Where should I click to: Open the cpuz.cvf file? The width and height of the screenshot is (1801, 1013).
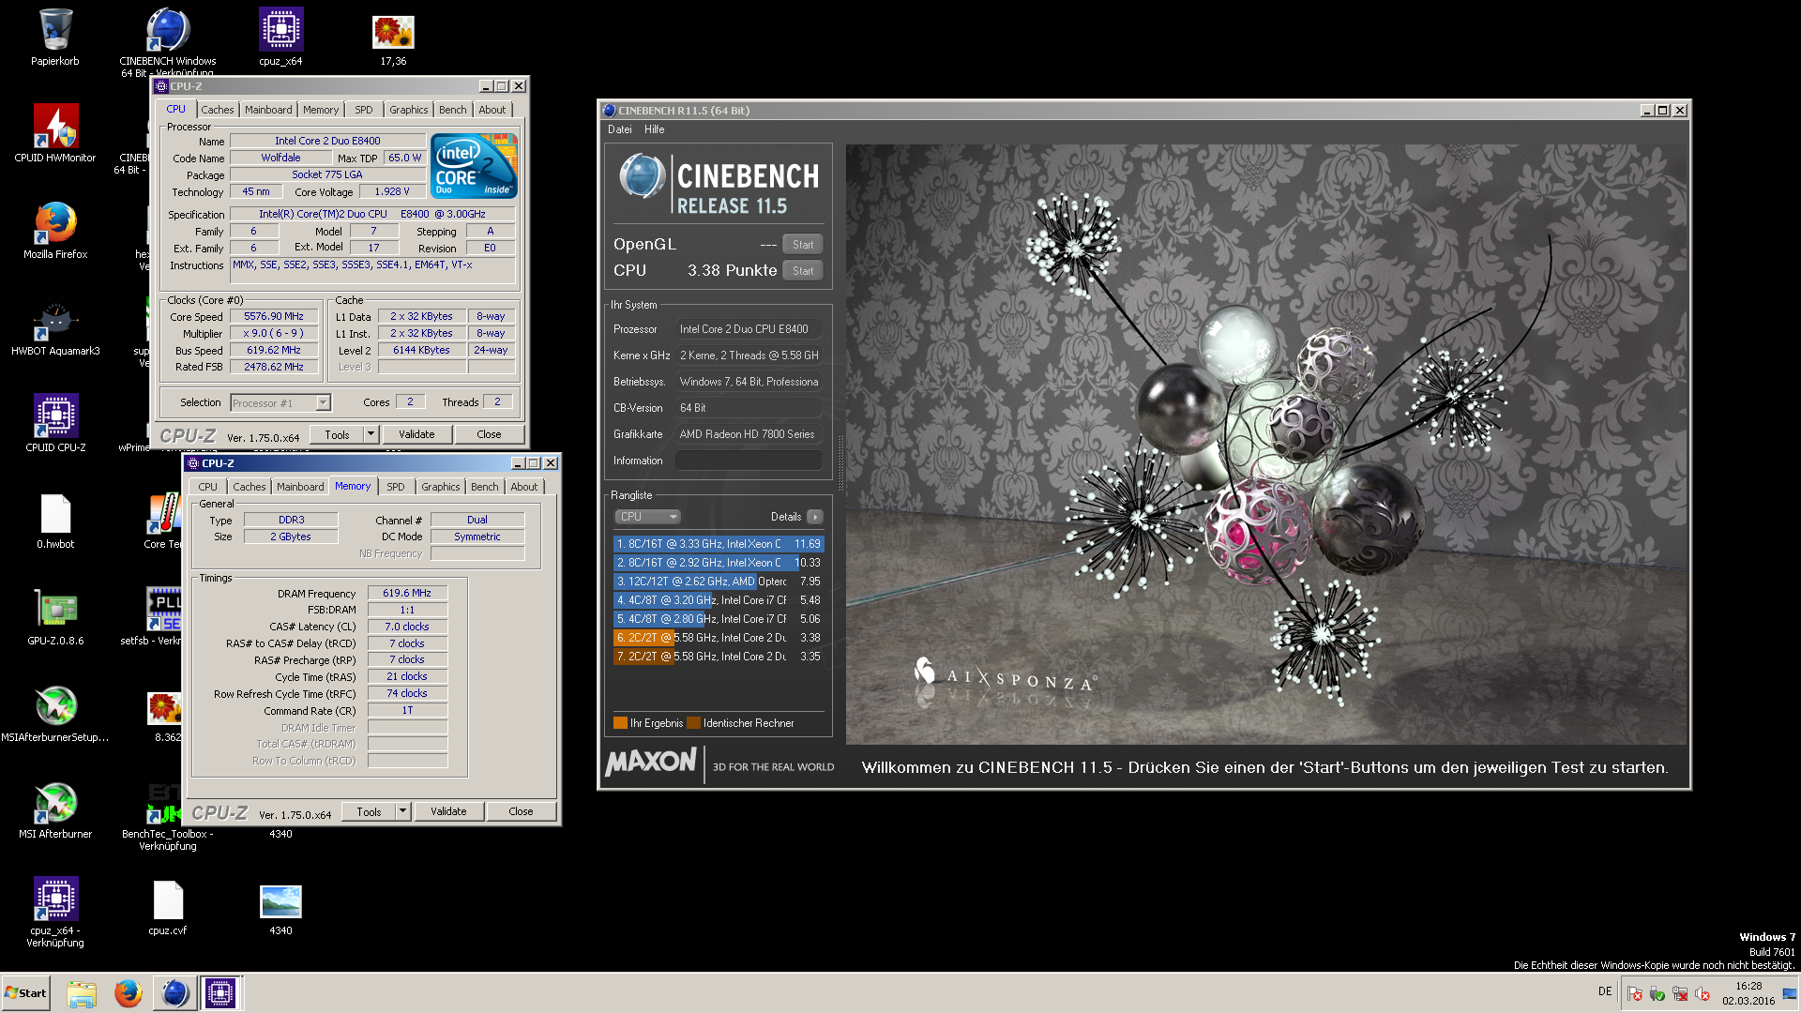168,907
